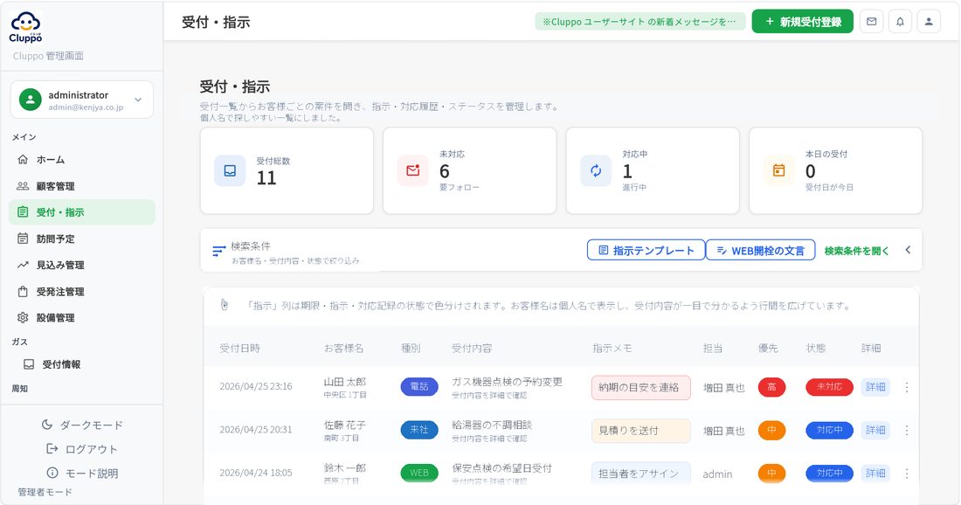Open モード説明

coord(82,474)
